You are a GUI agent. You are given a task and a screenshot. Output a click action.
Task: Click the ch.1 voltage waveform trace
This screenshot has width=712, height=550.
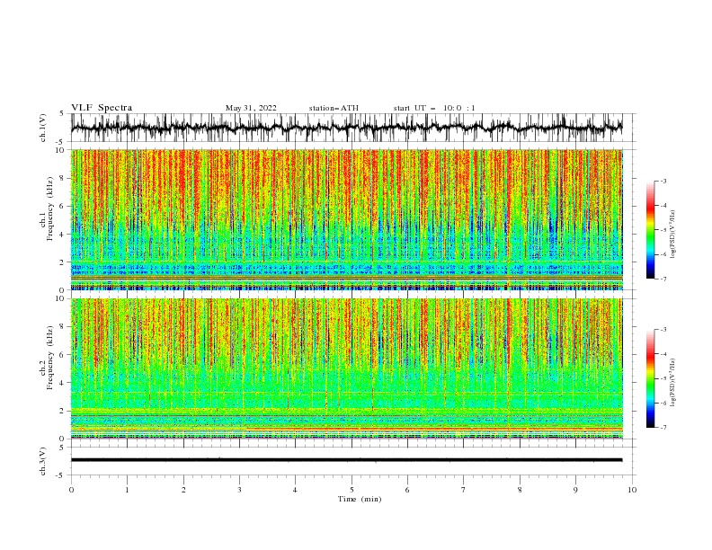(346, 128)
